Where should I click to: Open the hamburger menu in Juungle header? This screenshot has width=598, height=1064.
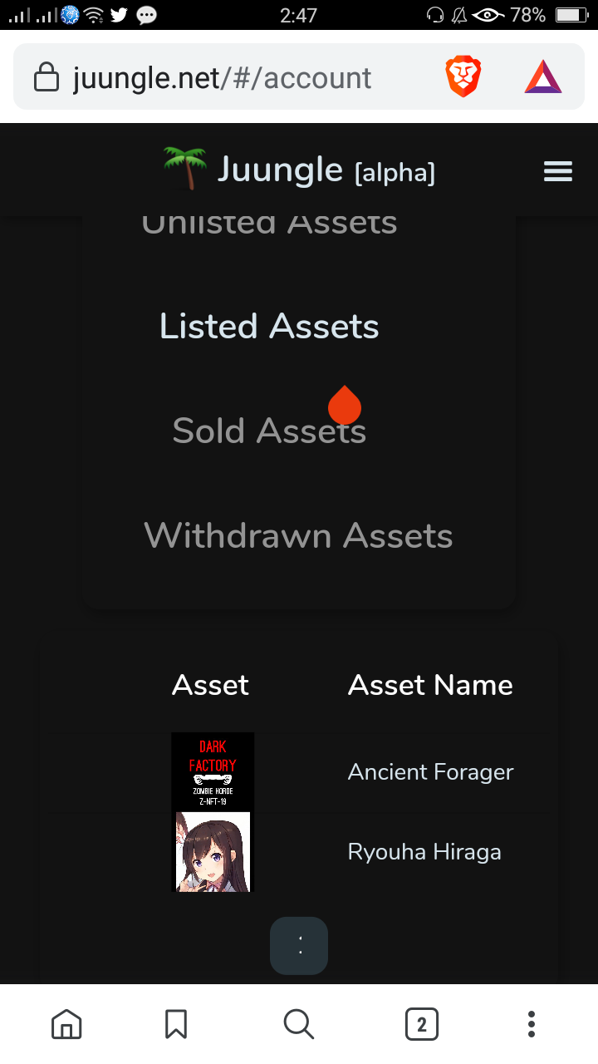click(558, 172)
